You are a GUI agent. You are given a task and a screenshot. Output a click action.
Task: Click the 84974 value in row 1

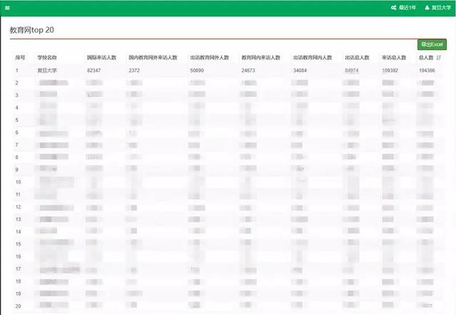tap(352, 71)
